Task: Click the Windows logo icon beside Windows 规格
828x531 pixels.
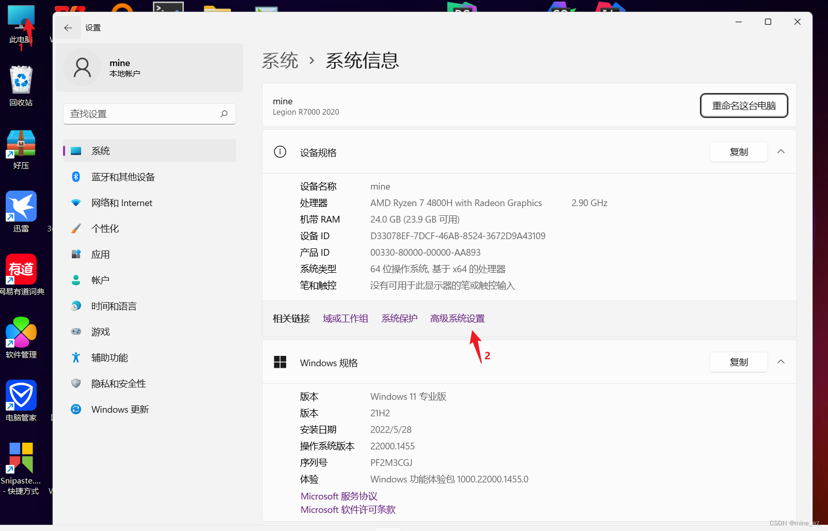Action: 280,362
